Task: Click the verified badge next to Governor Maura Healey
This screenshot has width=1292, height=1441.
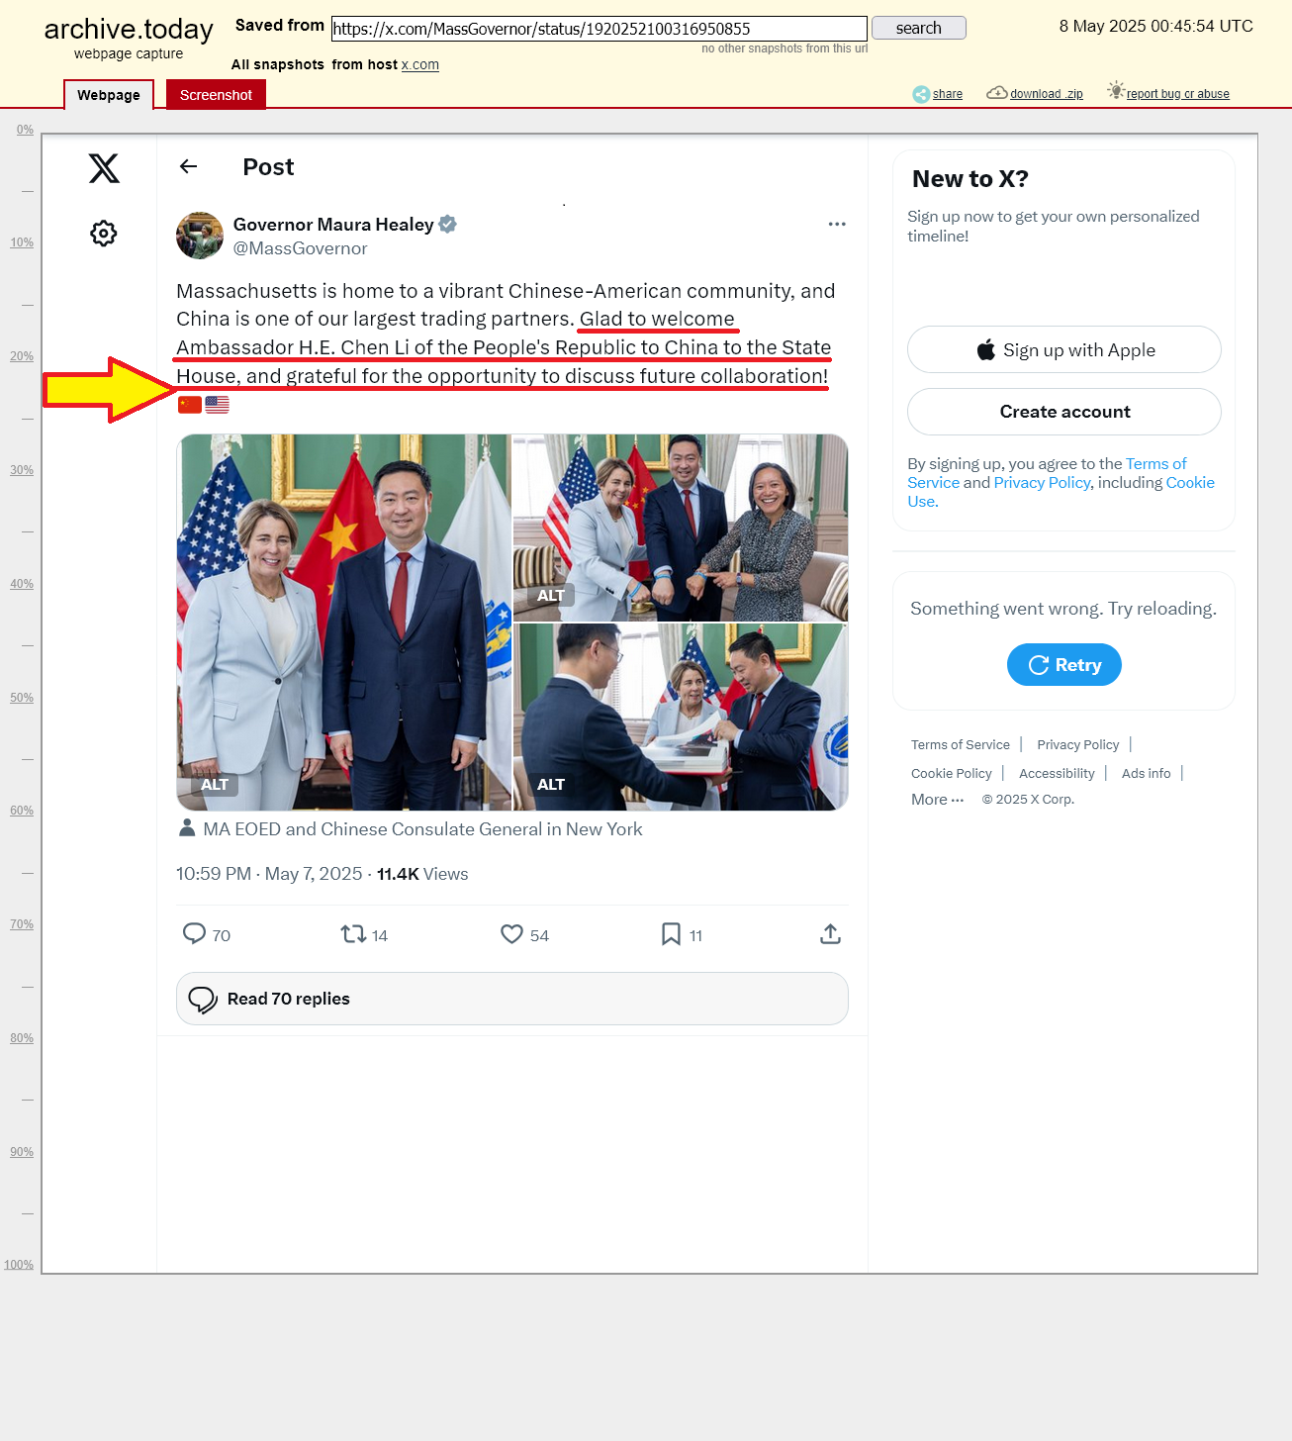Action: pos(447,224)
